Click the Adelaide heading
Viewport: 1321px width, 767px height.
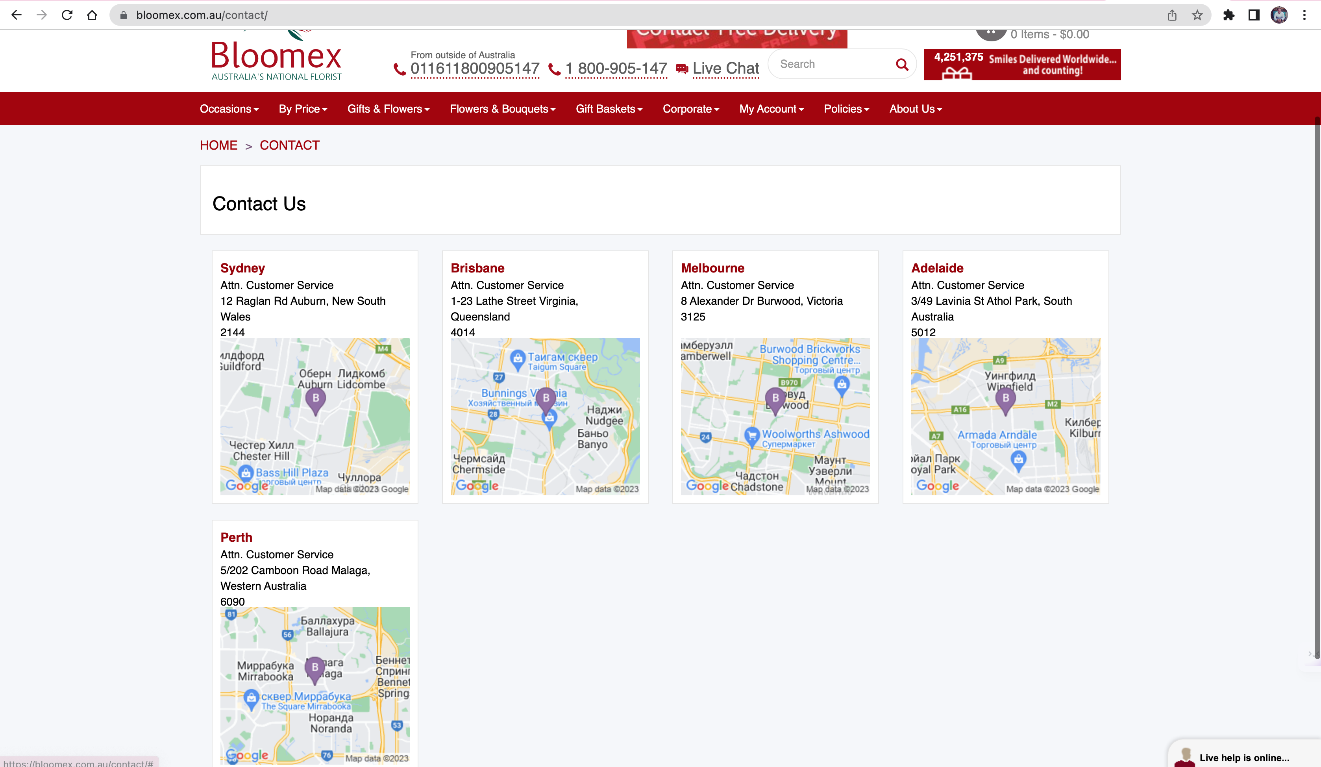pyautogui.click(x=937, y=268)
